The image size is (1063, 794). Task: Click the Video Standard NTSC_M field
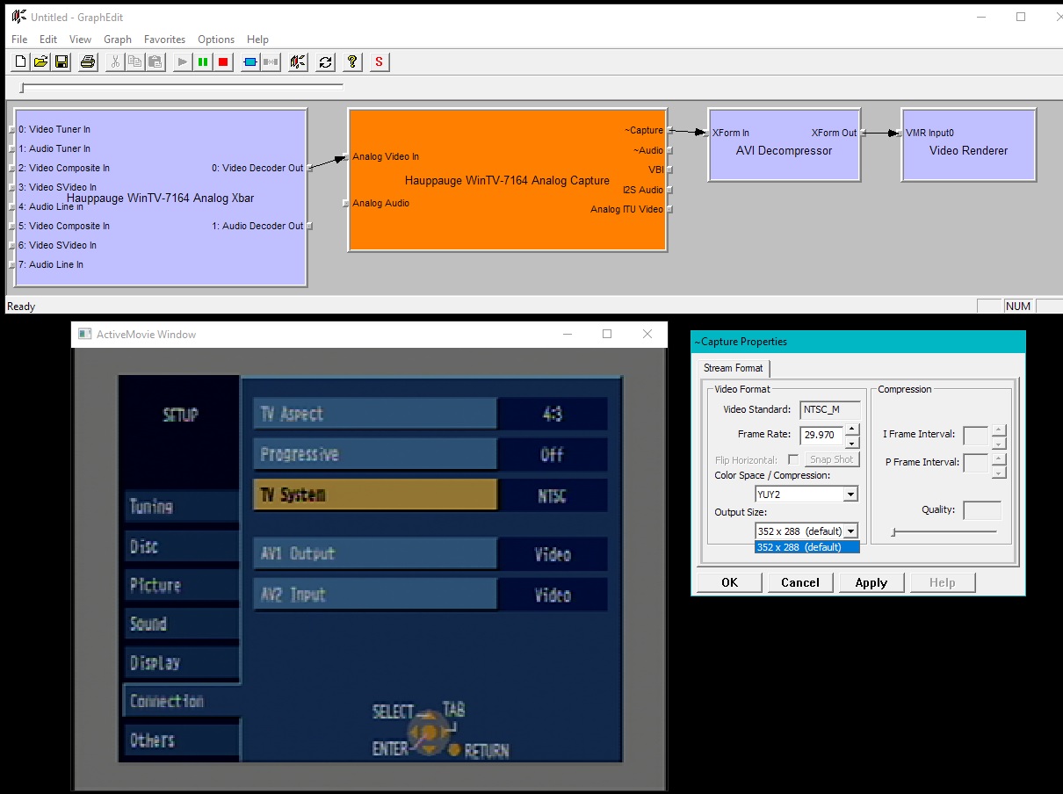tap(830, 409)
